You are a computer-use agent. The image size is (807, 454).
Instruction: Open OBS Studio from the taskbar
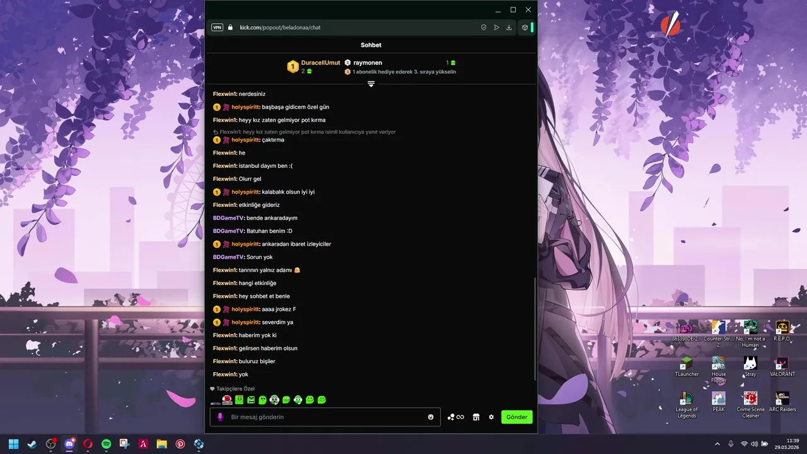click(51, 444)
